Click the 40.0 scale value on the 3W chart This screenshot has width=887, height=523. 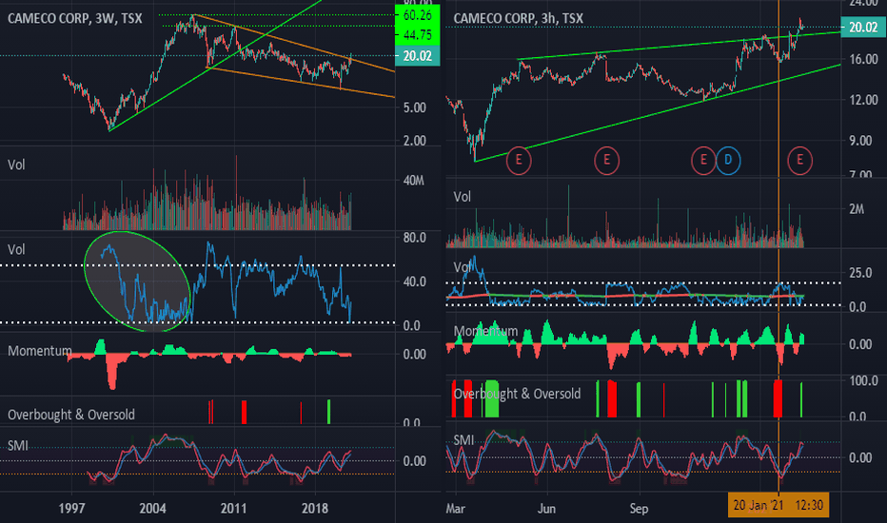pos(415,281)
